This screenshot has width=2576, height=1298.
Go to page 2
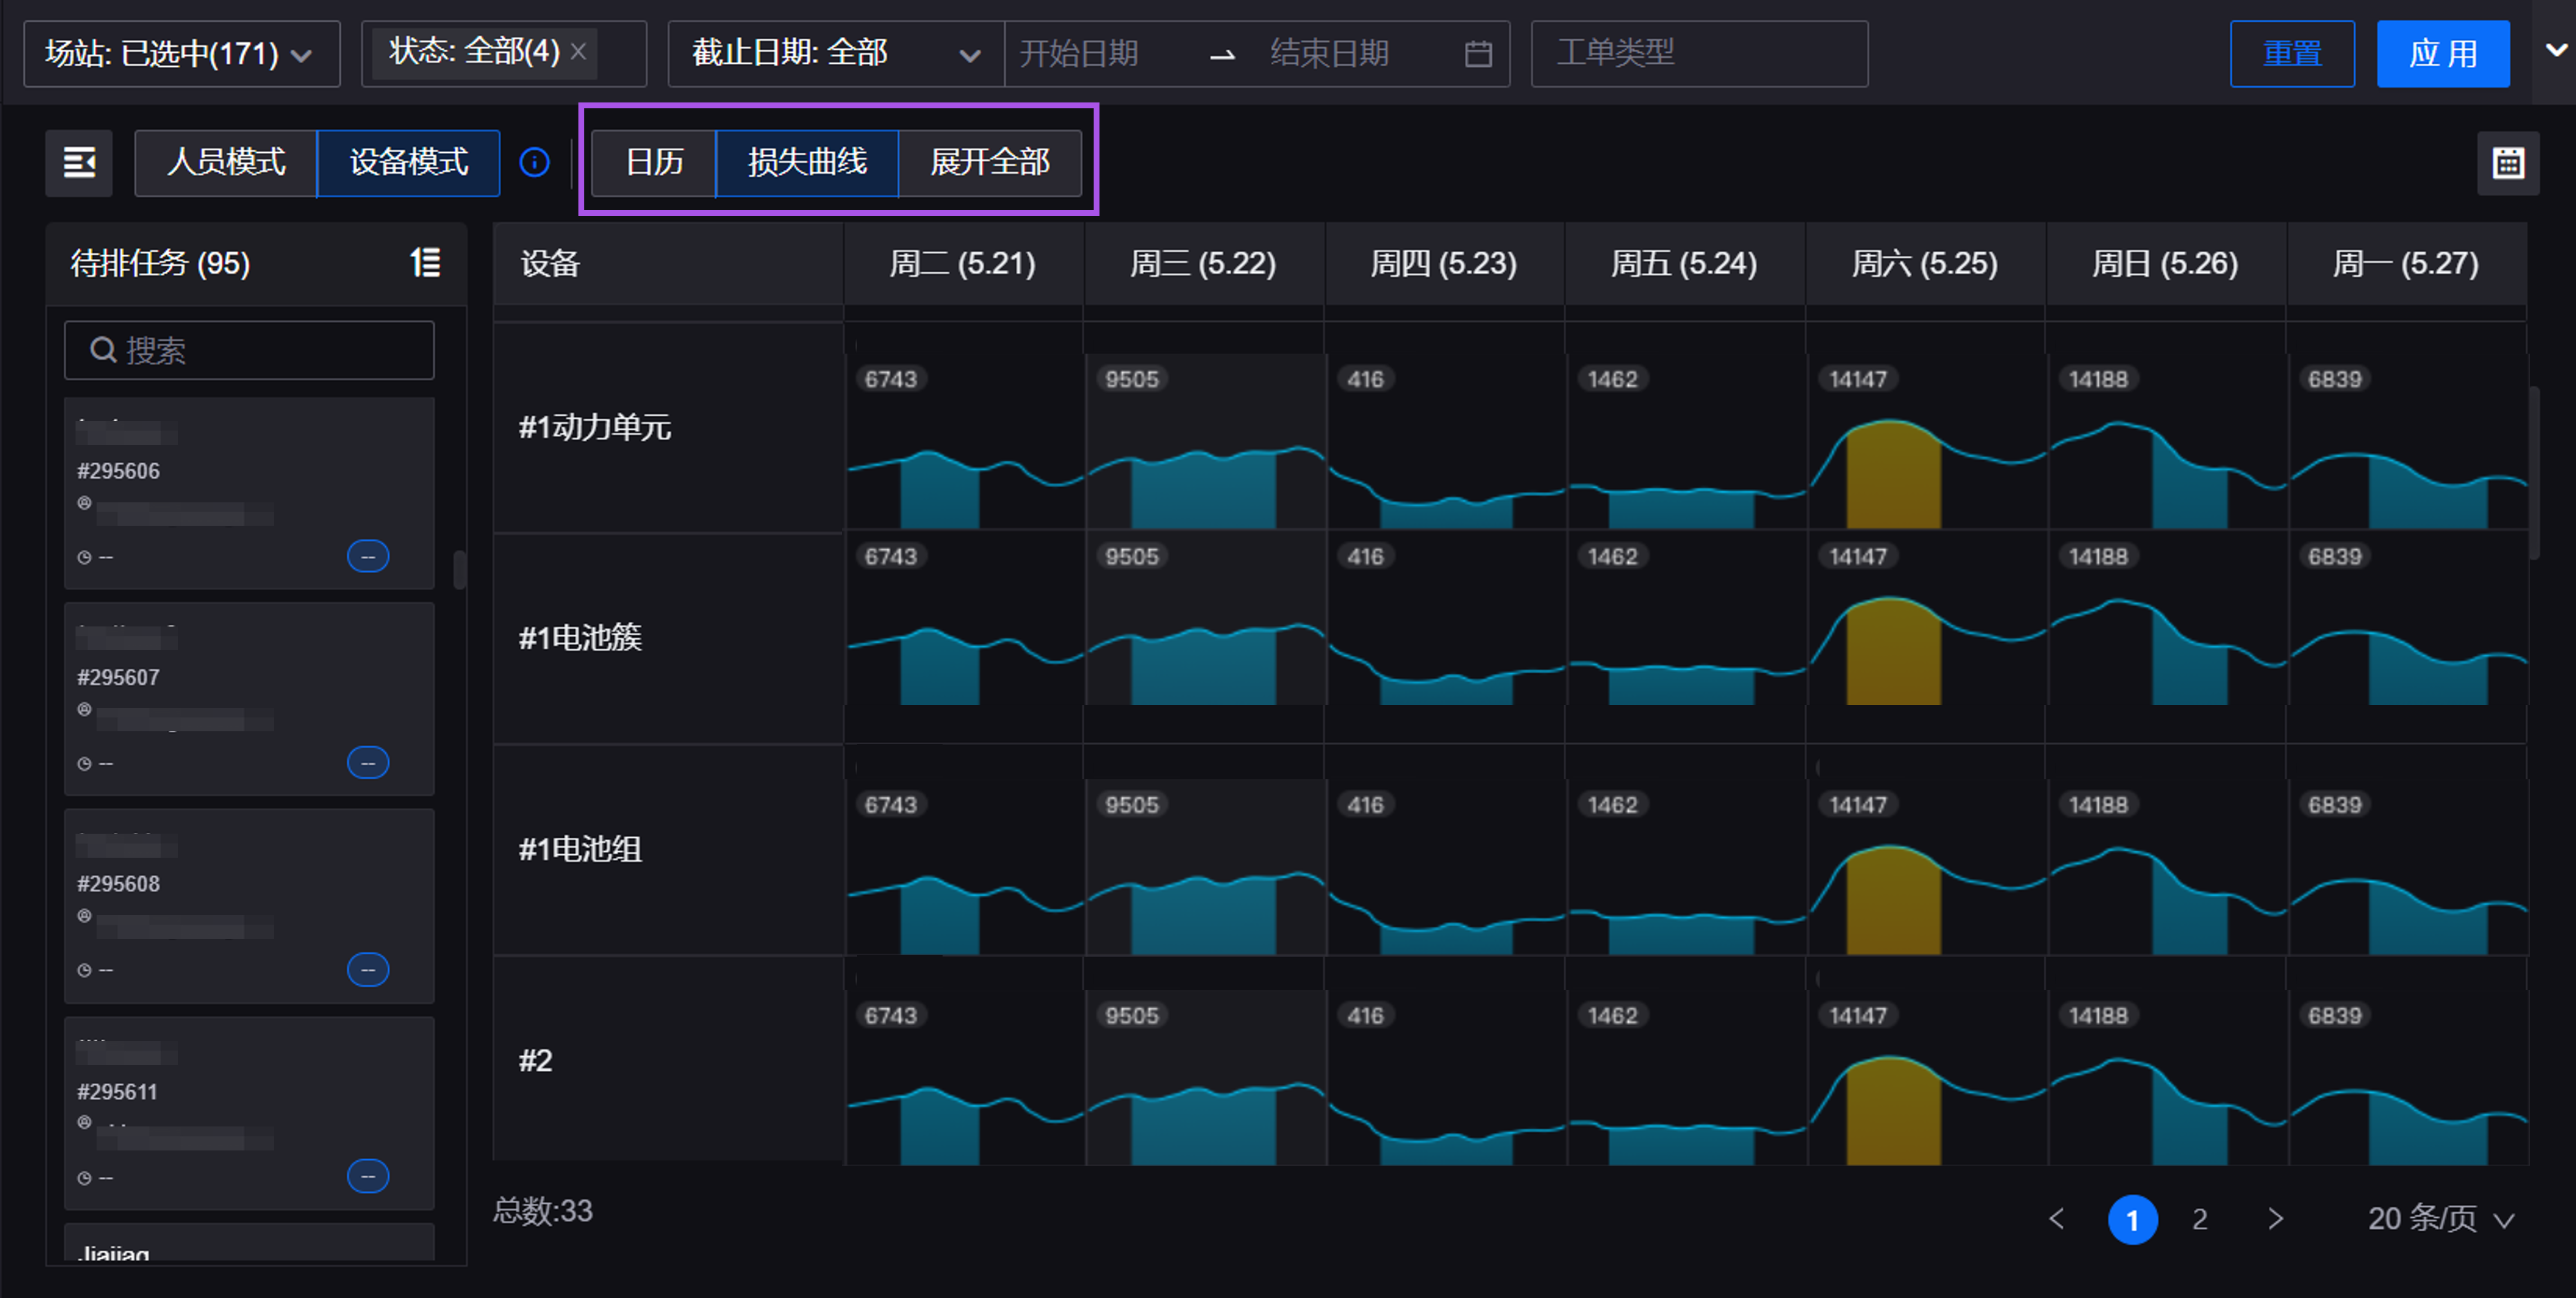point(2199,1219)
